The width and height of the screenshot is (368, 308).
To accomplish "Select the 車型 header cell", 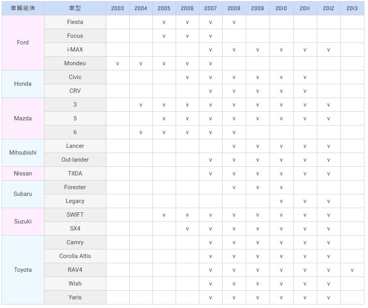I will [x=75, y=8].
